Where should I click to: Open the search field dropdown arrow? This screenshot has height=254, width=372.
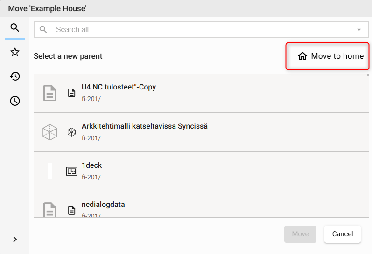pyautogui.click(x=359, y=30)
